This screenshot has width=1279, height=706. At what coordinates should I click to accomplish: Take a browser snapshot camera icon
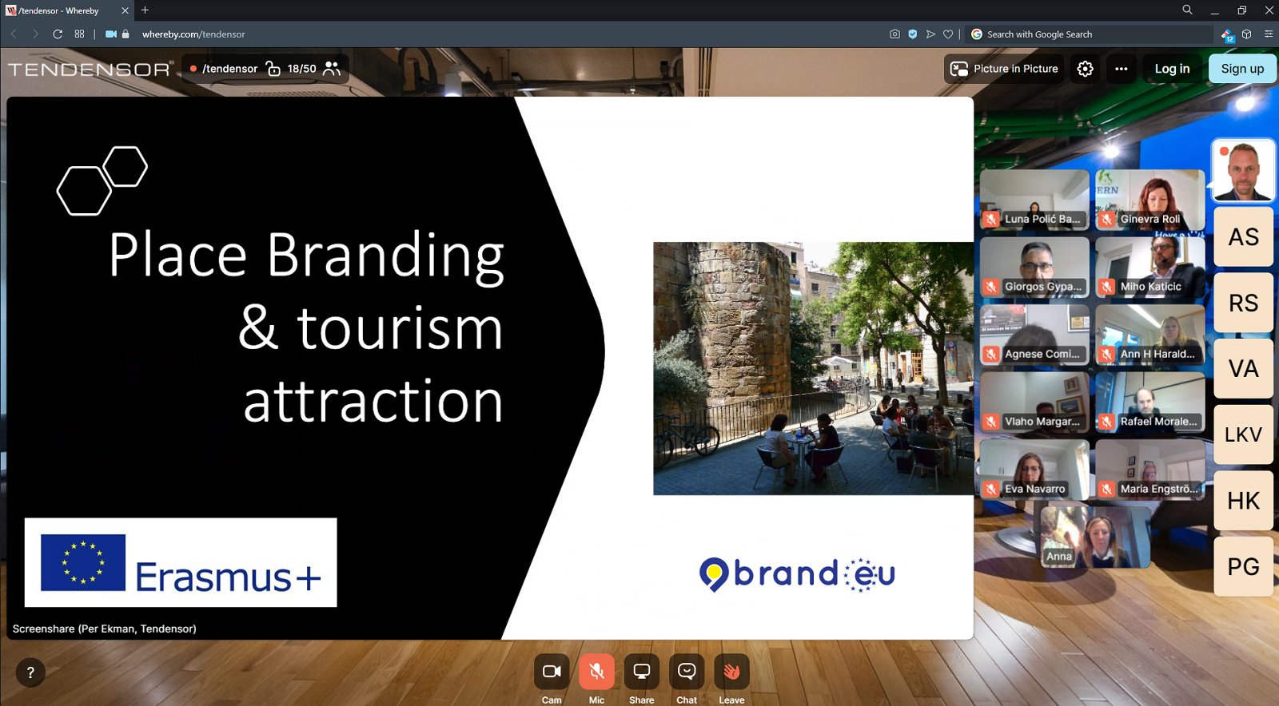(895, 34)
